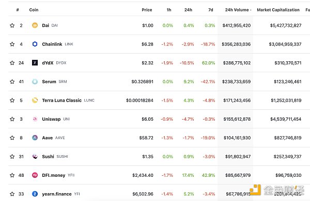Sort by 7d change column header
The height and width of the screenshot is (201, 310).
click(211, 10)
